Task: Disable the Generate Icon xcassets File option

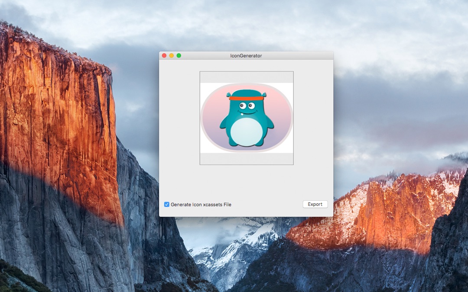Action: point(166,204)
